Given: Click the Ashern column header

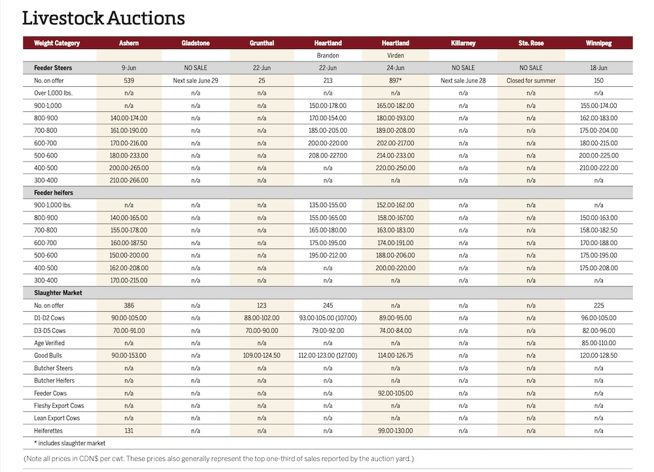Looking at the screenshot, I should (129, 43).
